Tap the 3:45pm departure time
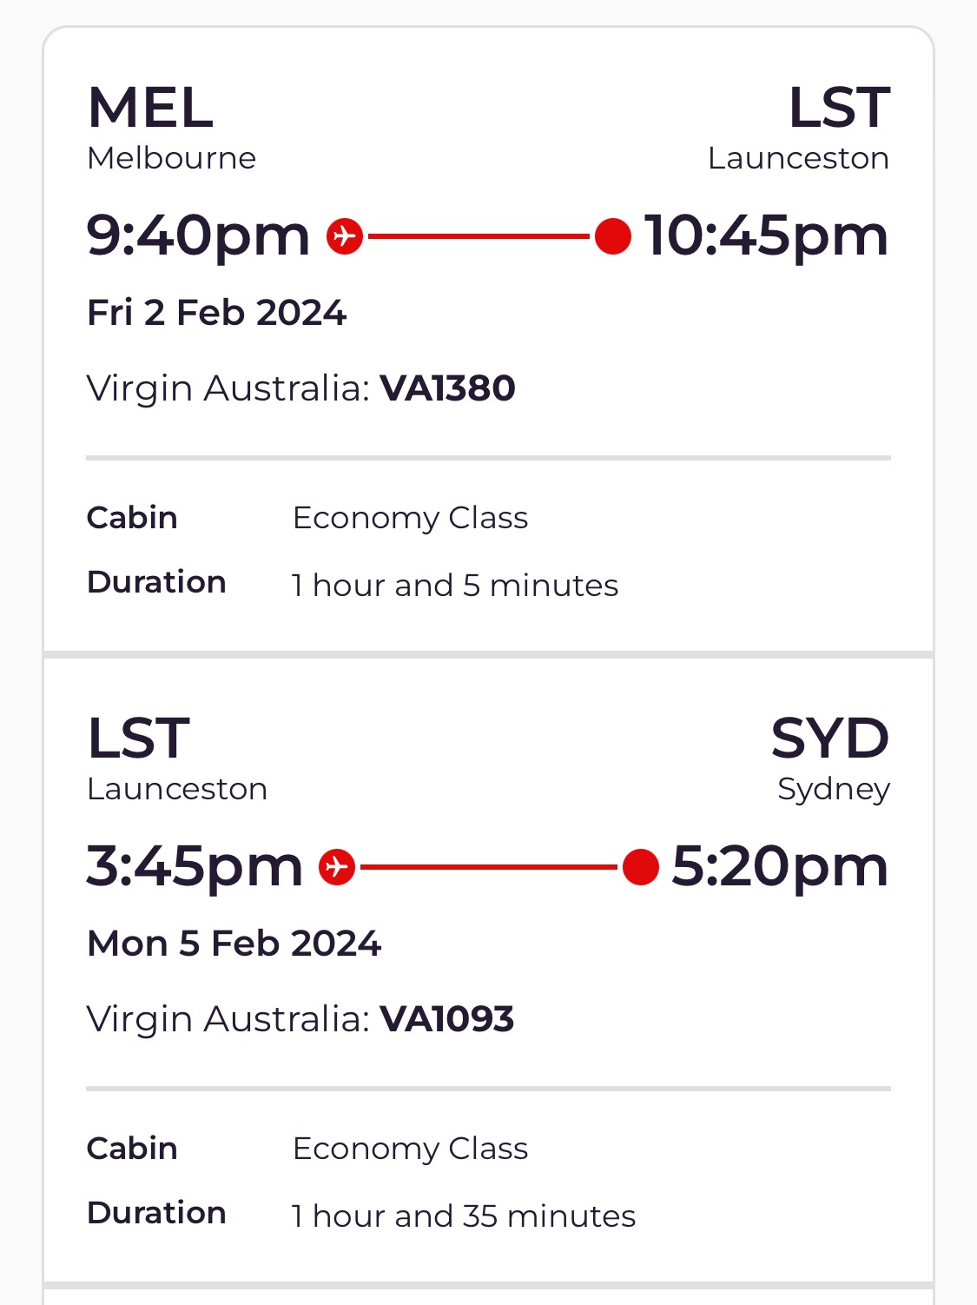Screen dimensions: 977x1305 pos(195,866)
